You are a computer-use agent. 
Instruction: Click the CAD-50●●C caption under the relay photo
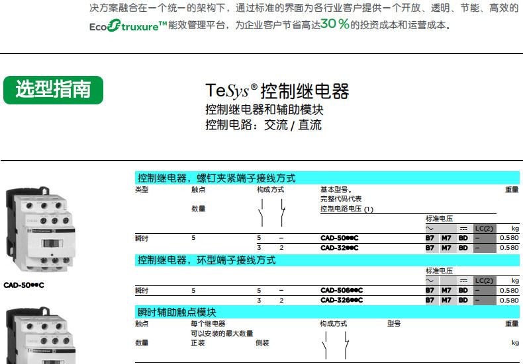tap(24, 285)
